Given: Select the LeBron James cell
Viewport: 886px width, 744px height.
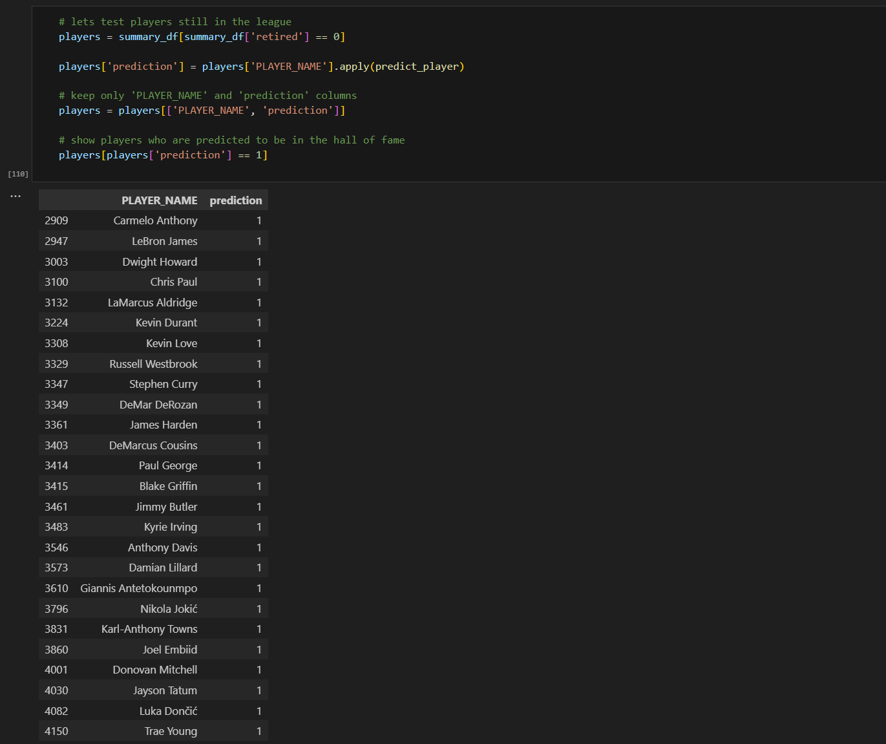Looking at the screenshot, I should [165, 241].
